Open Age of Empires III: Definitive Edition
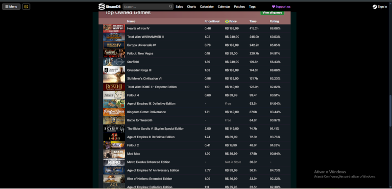The height and width of the screenshot is (189, 392). (x=151, y=104)
